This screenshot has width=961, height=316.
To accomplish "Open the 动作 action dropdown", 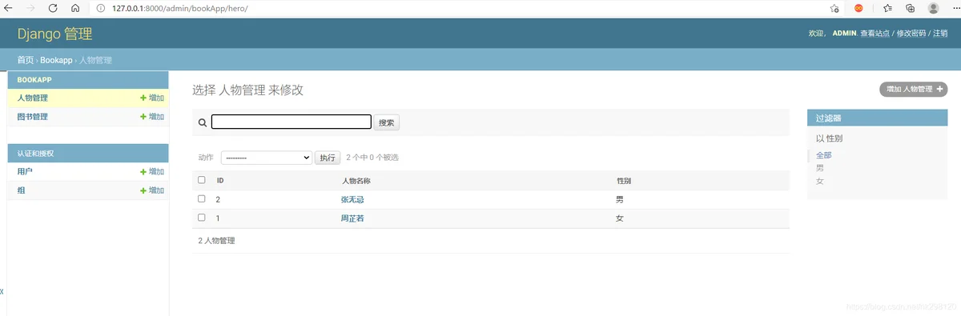I will point(266,158).
